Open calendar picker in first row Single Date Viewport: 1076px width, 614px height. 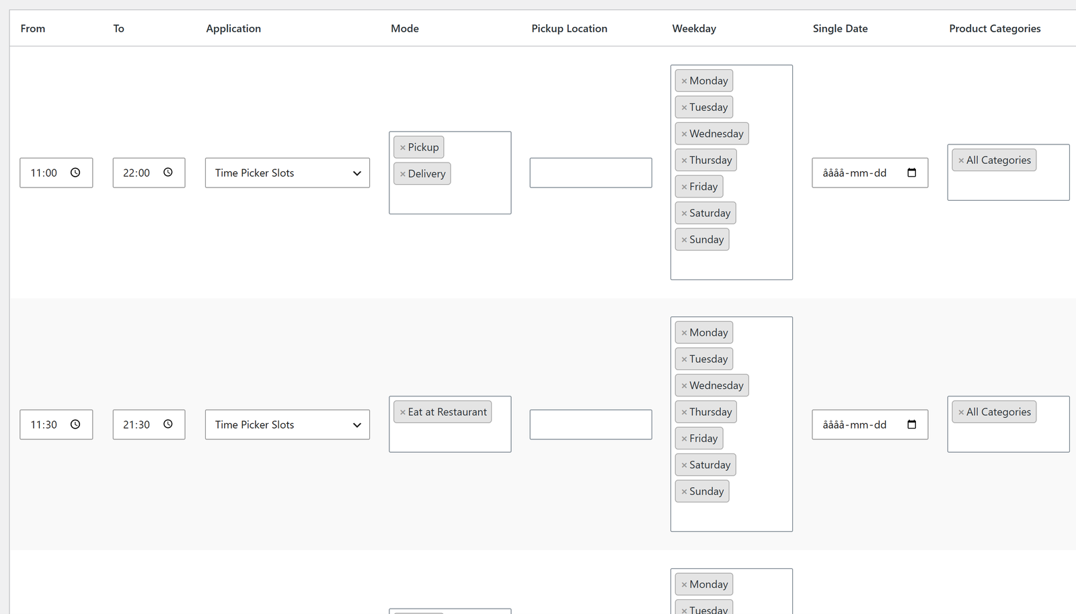tap(912, 173)
